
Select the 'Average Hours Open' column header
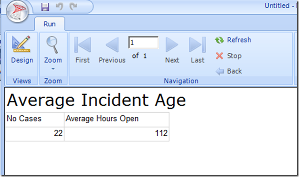117,120
